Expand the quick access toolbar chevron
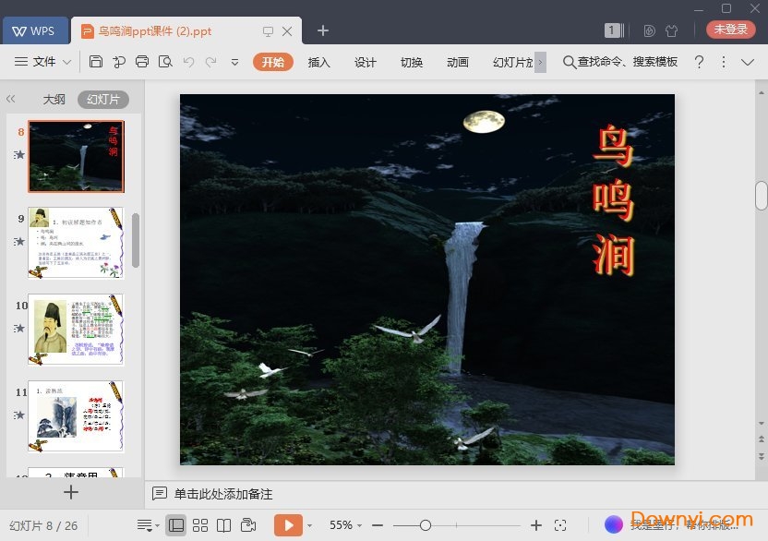 pyautogui.click(x=234, y=64)
